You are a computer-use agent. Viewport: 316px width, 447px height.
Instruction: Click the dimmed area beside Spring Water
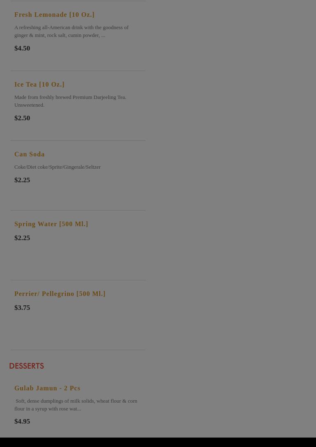231,245
